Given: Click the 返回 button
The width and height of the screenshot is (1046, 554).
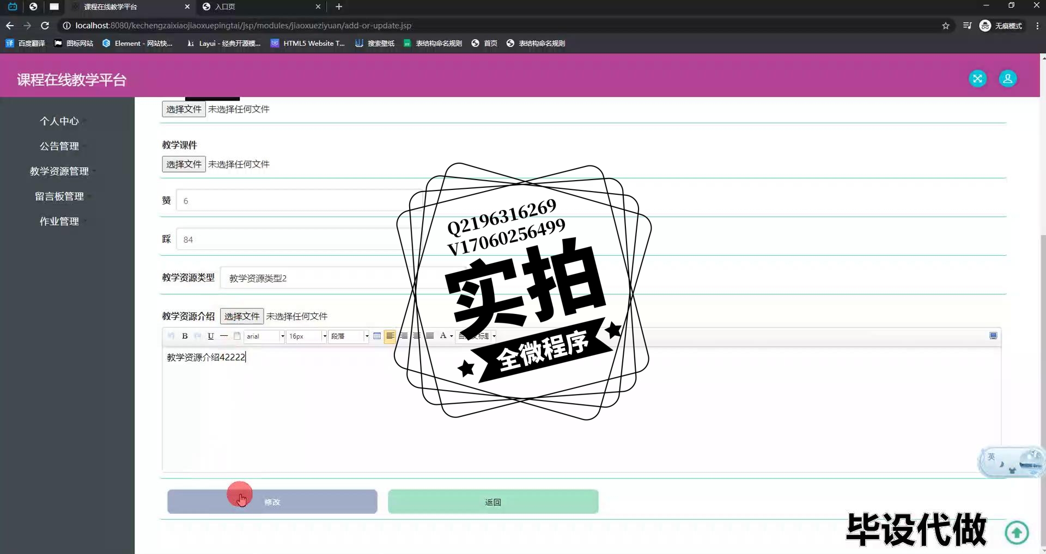Looking at the screenshot, I should pyautogui.click(x=493, y=502).
